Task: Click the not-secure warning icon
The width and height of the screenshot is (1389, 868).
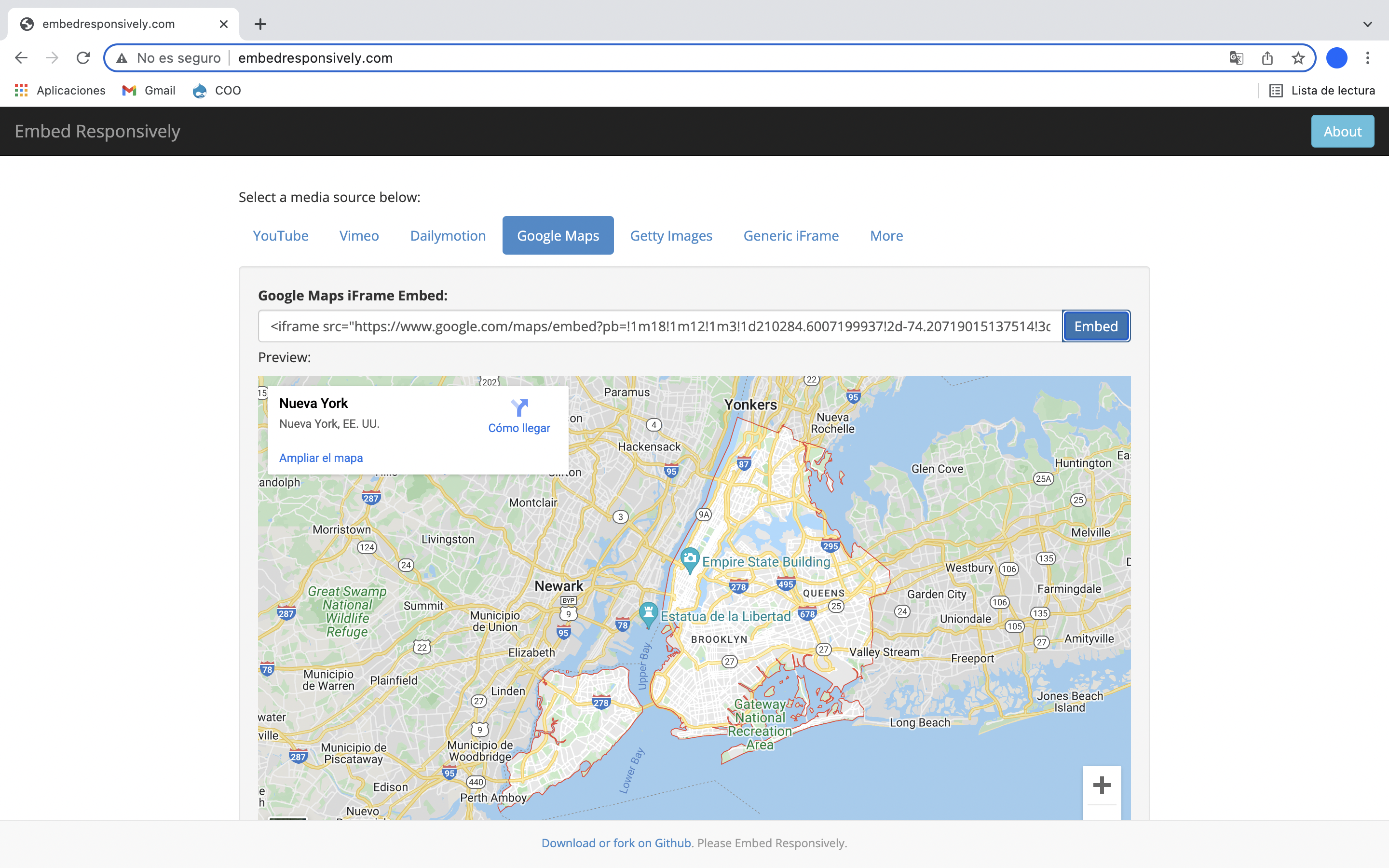Action: point(122,58)
